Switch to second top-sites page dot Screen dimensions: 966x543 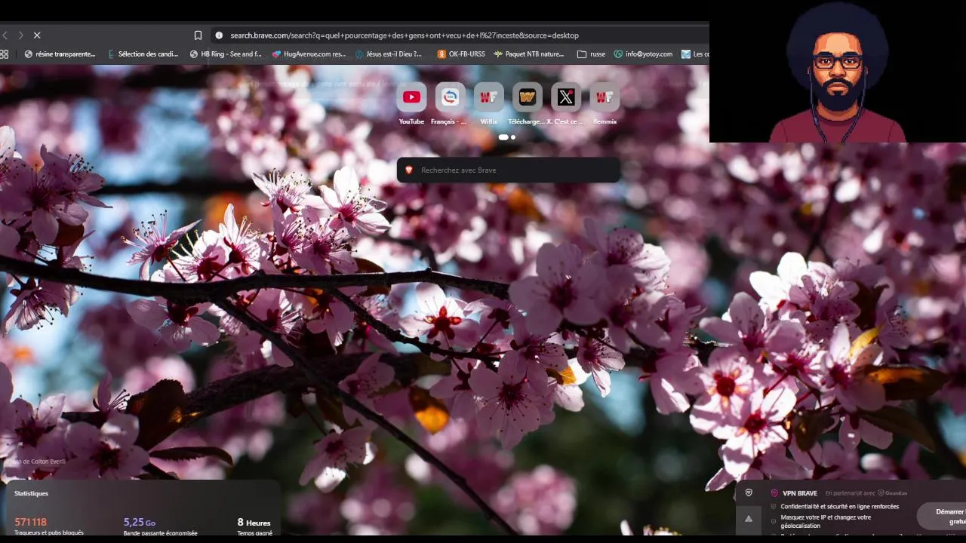(513, 137)
